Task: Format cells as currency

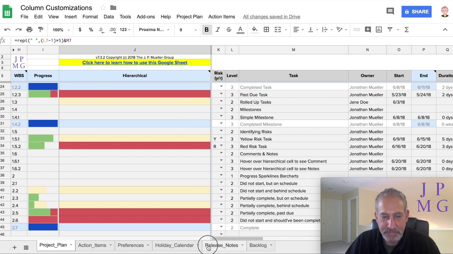Action: (x=80, y=30)
